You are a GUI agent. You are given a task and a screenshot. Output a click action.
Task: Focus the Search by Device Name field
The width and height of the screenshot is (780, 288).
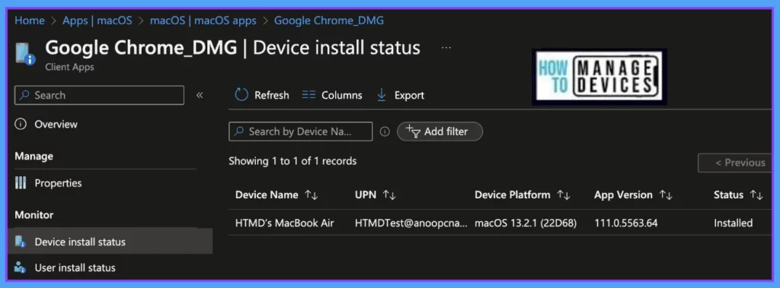pos(300,131)
